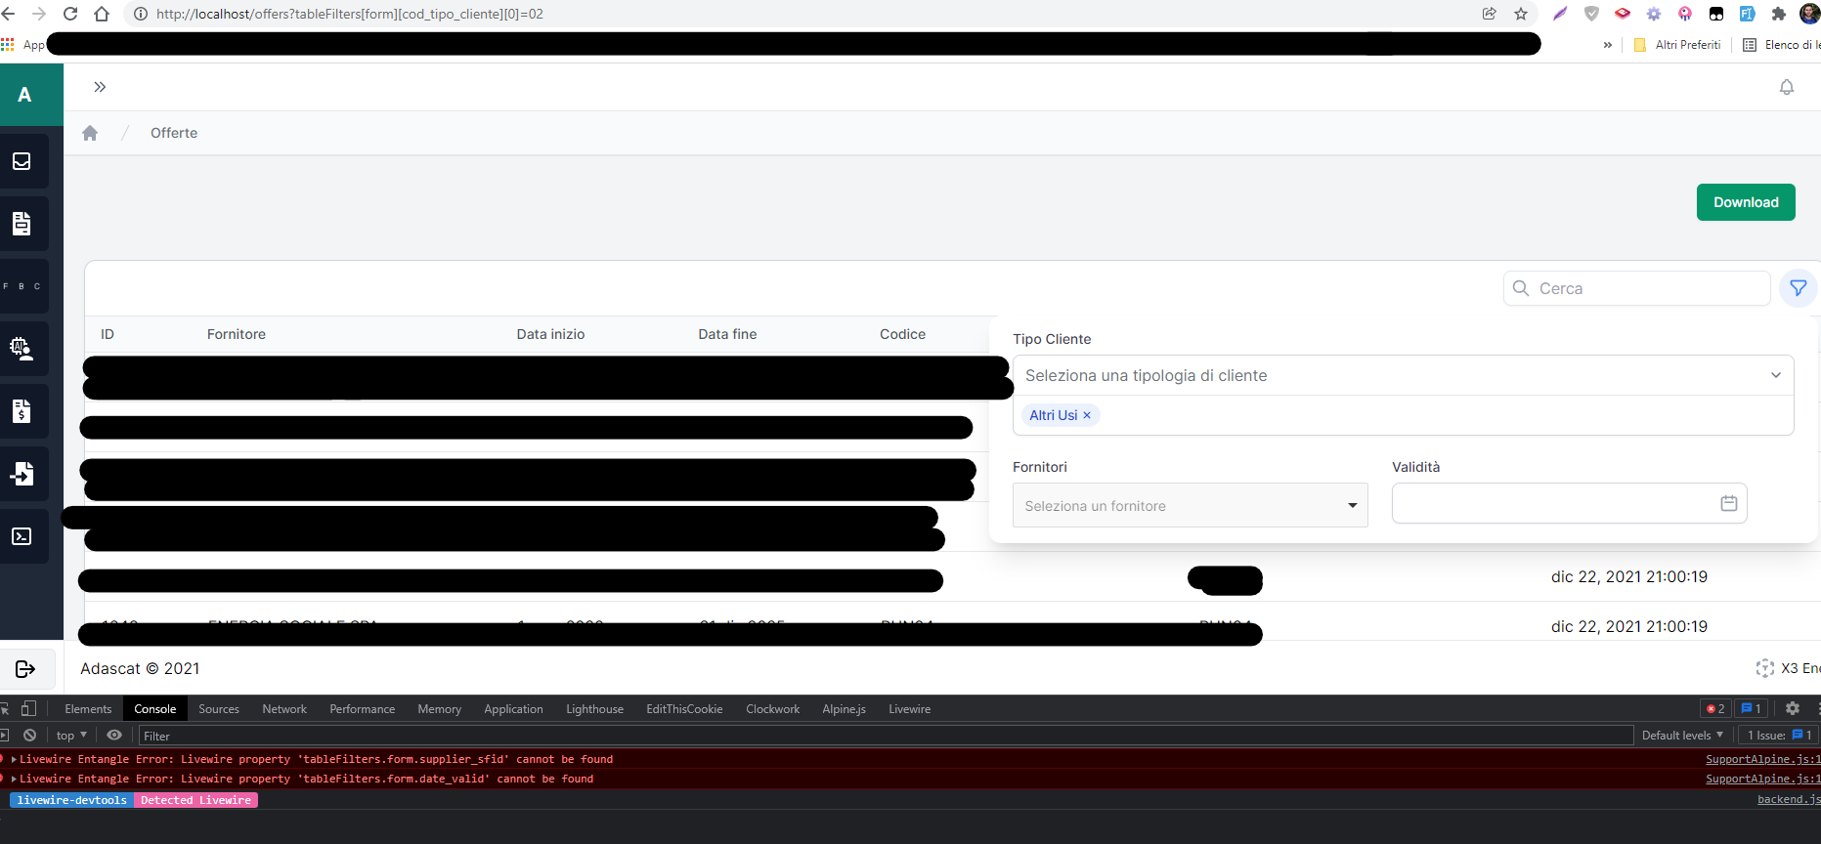Viewport: 1821px width, 844px height.
Task: Switch to the Alpine.js devtools tab
Action: (x=844, y=709)
